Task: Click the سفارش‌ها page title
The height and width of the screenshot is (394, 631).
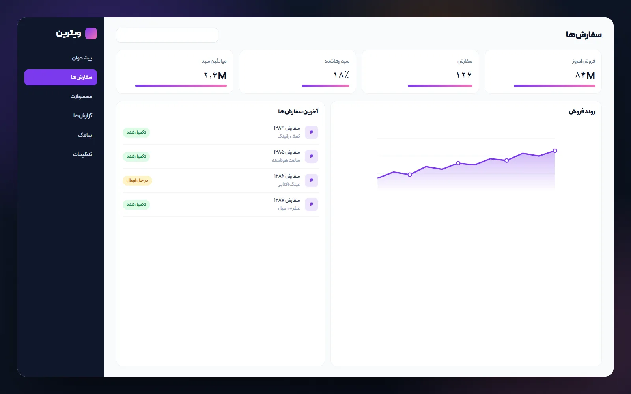Action: point(584,35)
